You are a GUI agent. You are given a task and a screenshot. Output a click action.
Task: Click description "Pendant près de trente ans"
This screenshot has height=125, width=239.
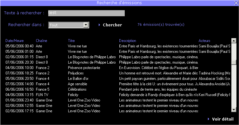[158, 89]
